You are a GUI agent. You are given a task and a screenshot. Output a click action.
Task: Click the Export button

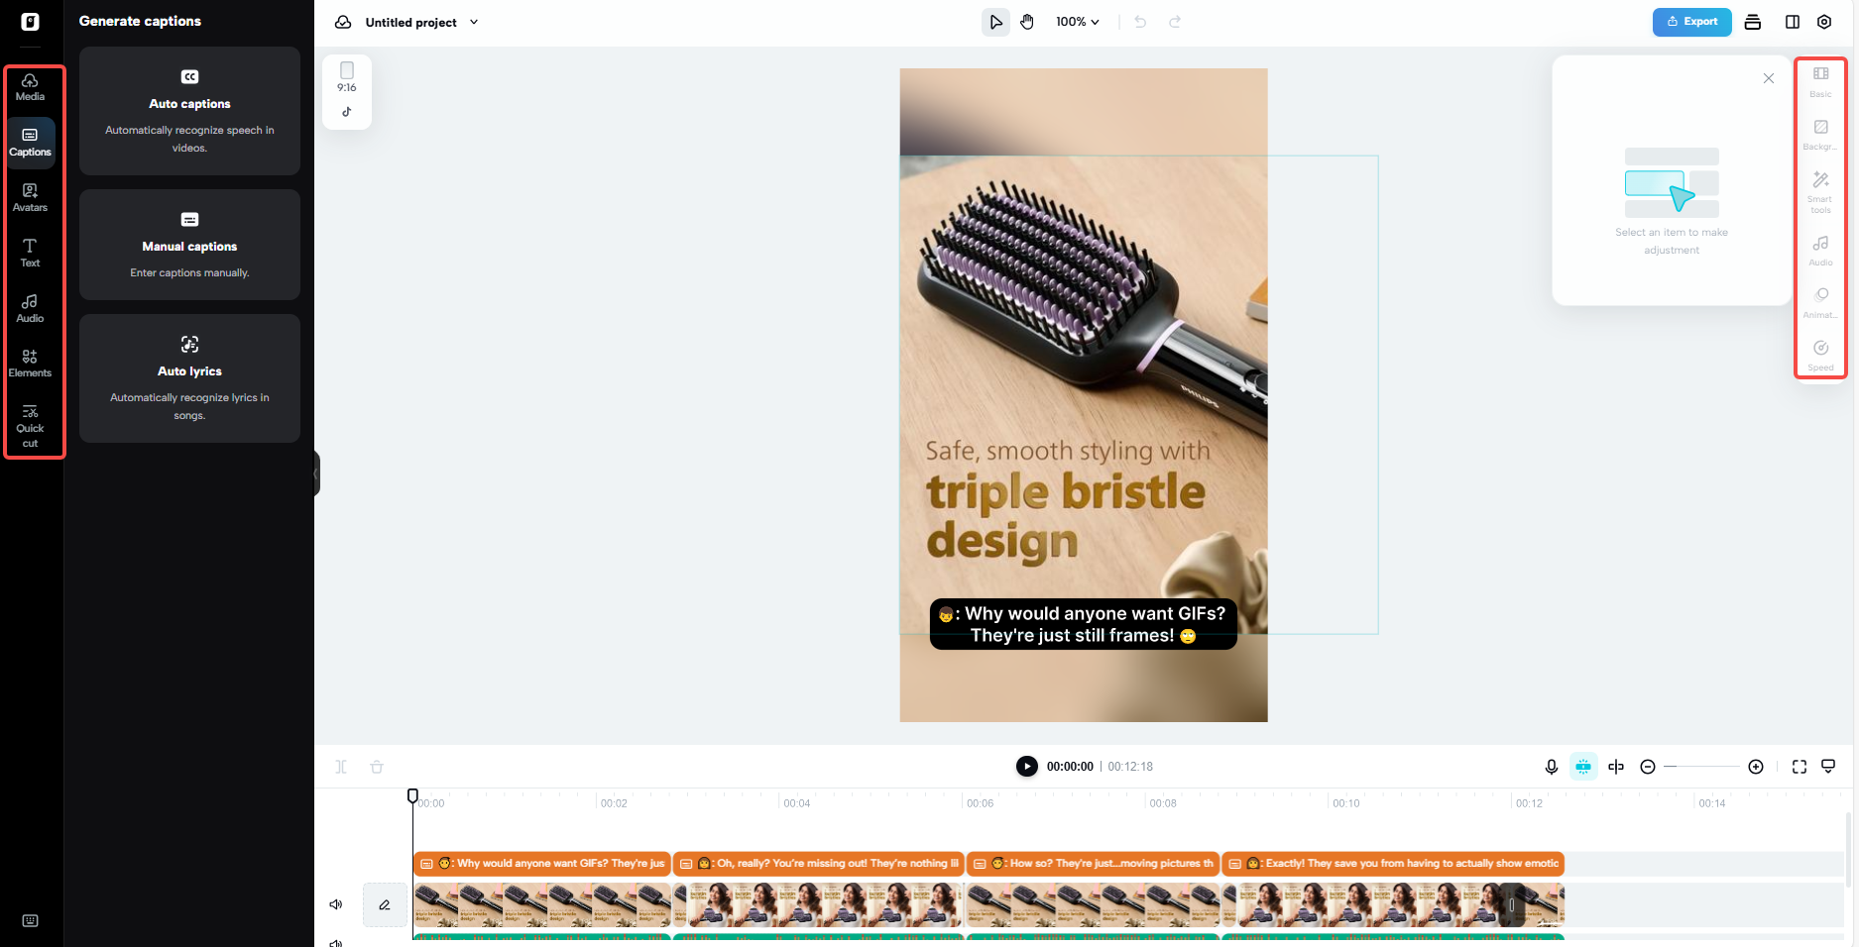[1691, 22]
